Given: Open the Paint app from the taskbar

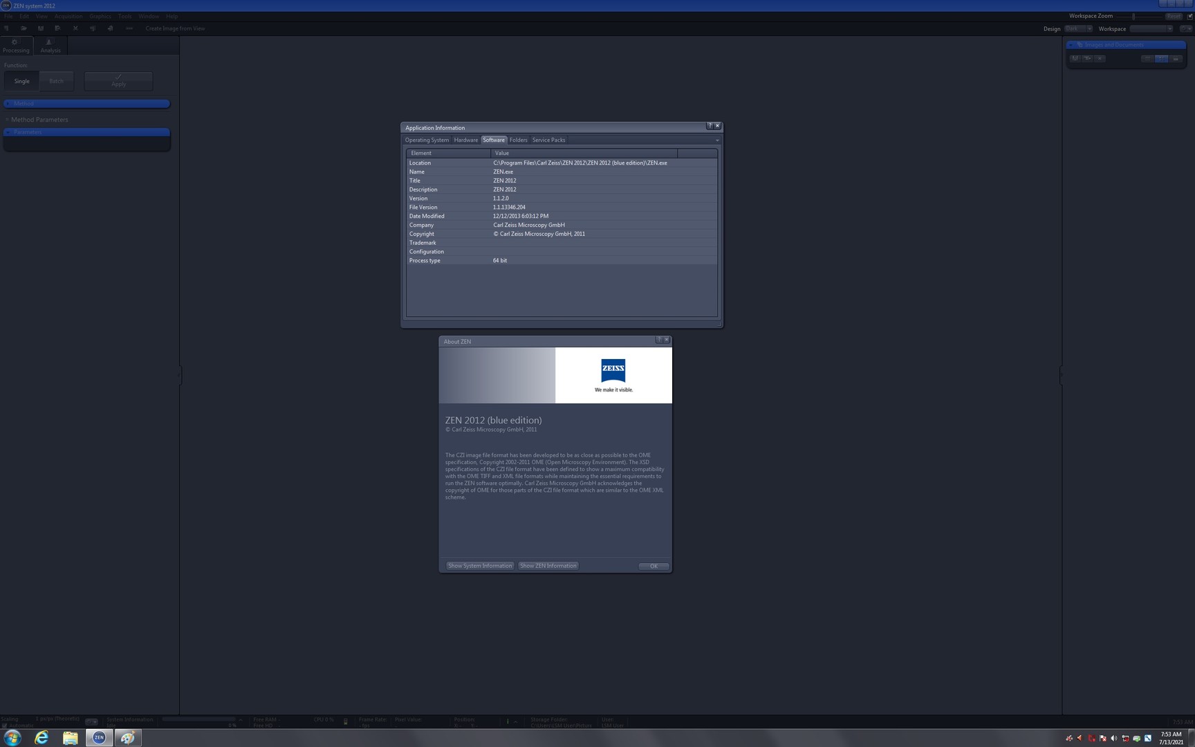Looking at the screenshot, I should 128,738.
